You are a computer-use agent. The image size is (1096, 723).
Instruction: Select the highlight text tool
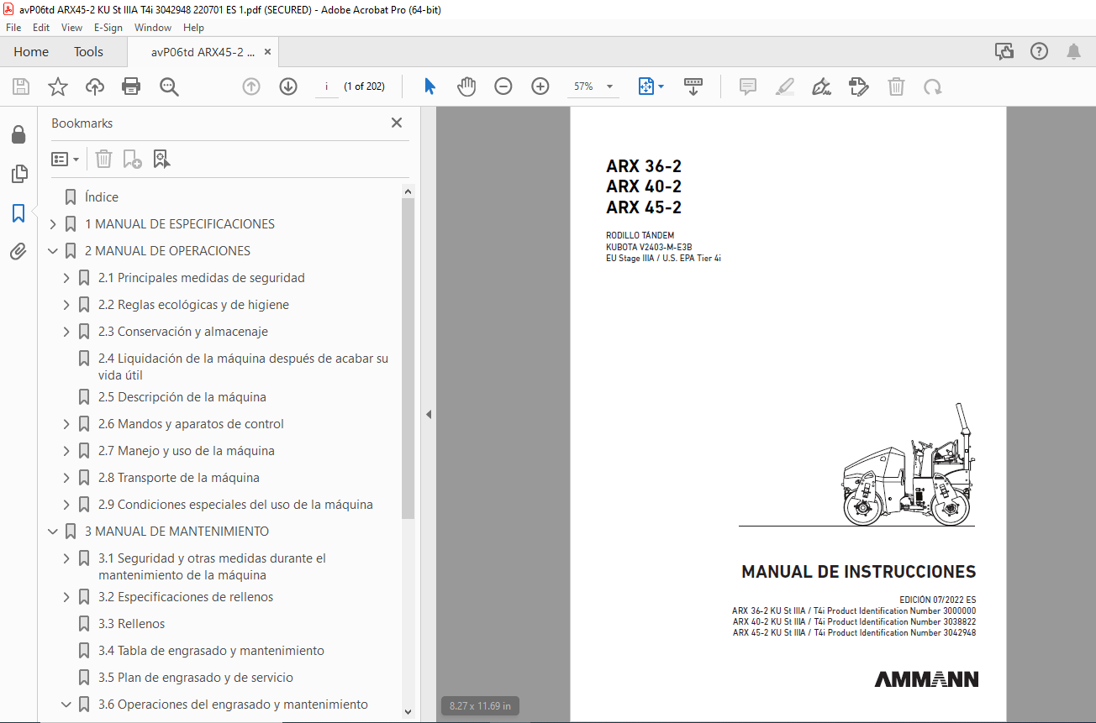coord(785,86)
